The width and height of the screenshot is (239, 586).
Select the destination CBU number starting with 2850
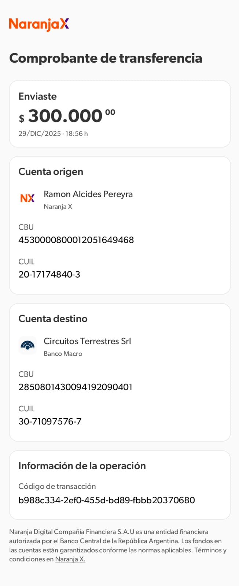pos(75,387)
